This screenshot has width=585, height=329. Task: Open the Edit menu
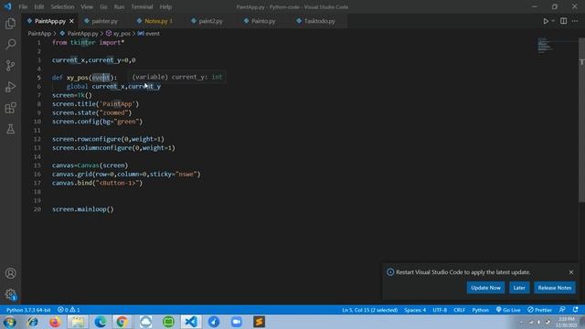[x=38, y=6]
